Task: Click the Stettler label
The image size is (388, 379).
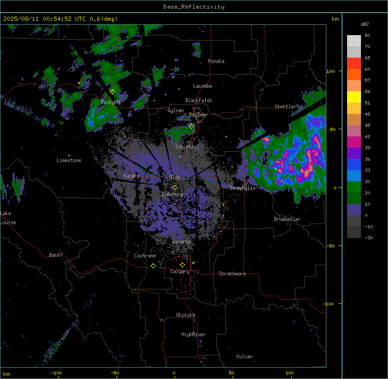Action: (285, 107)
